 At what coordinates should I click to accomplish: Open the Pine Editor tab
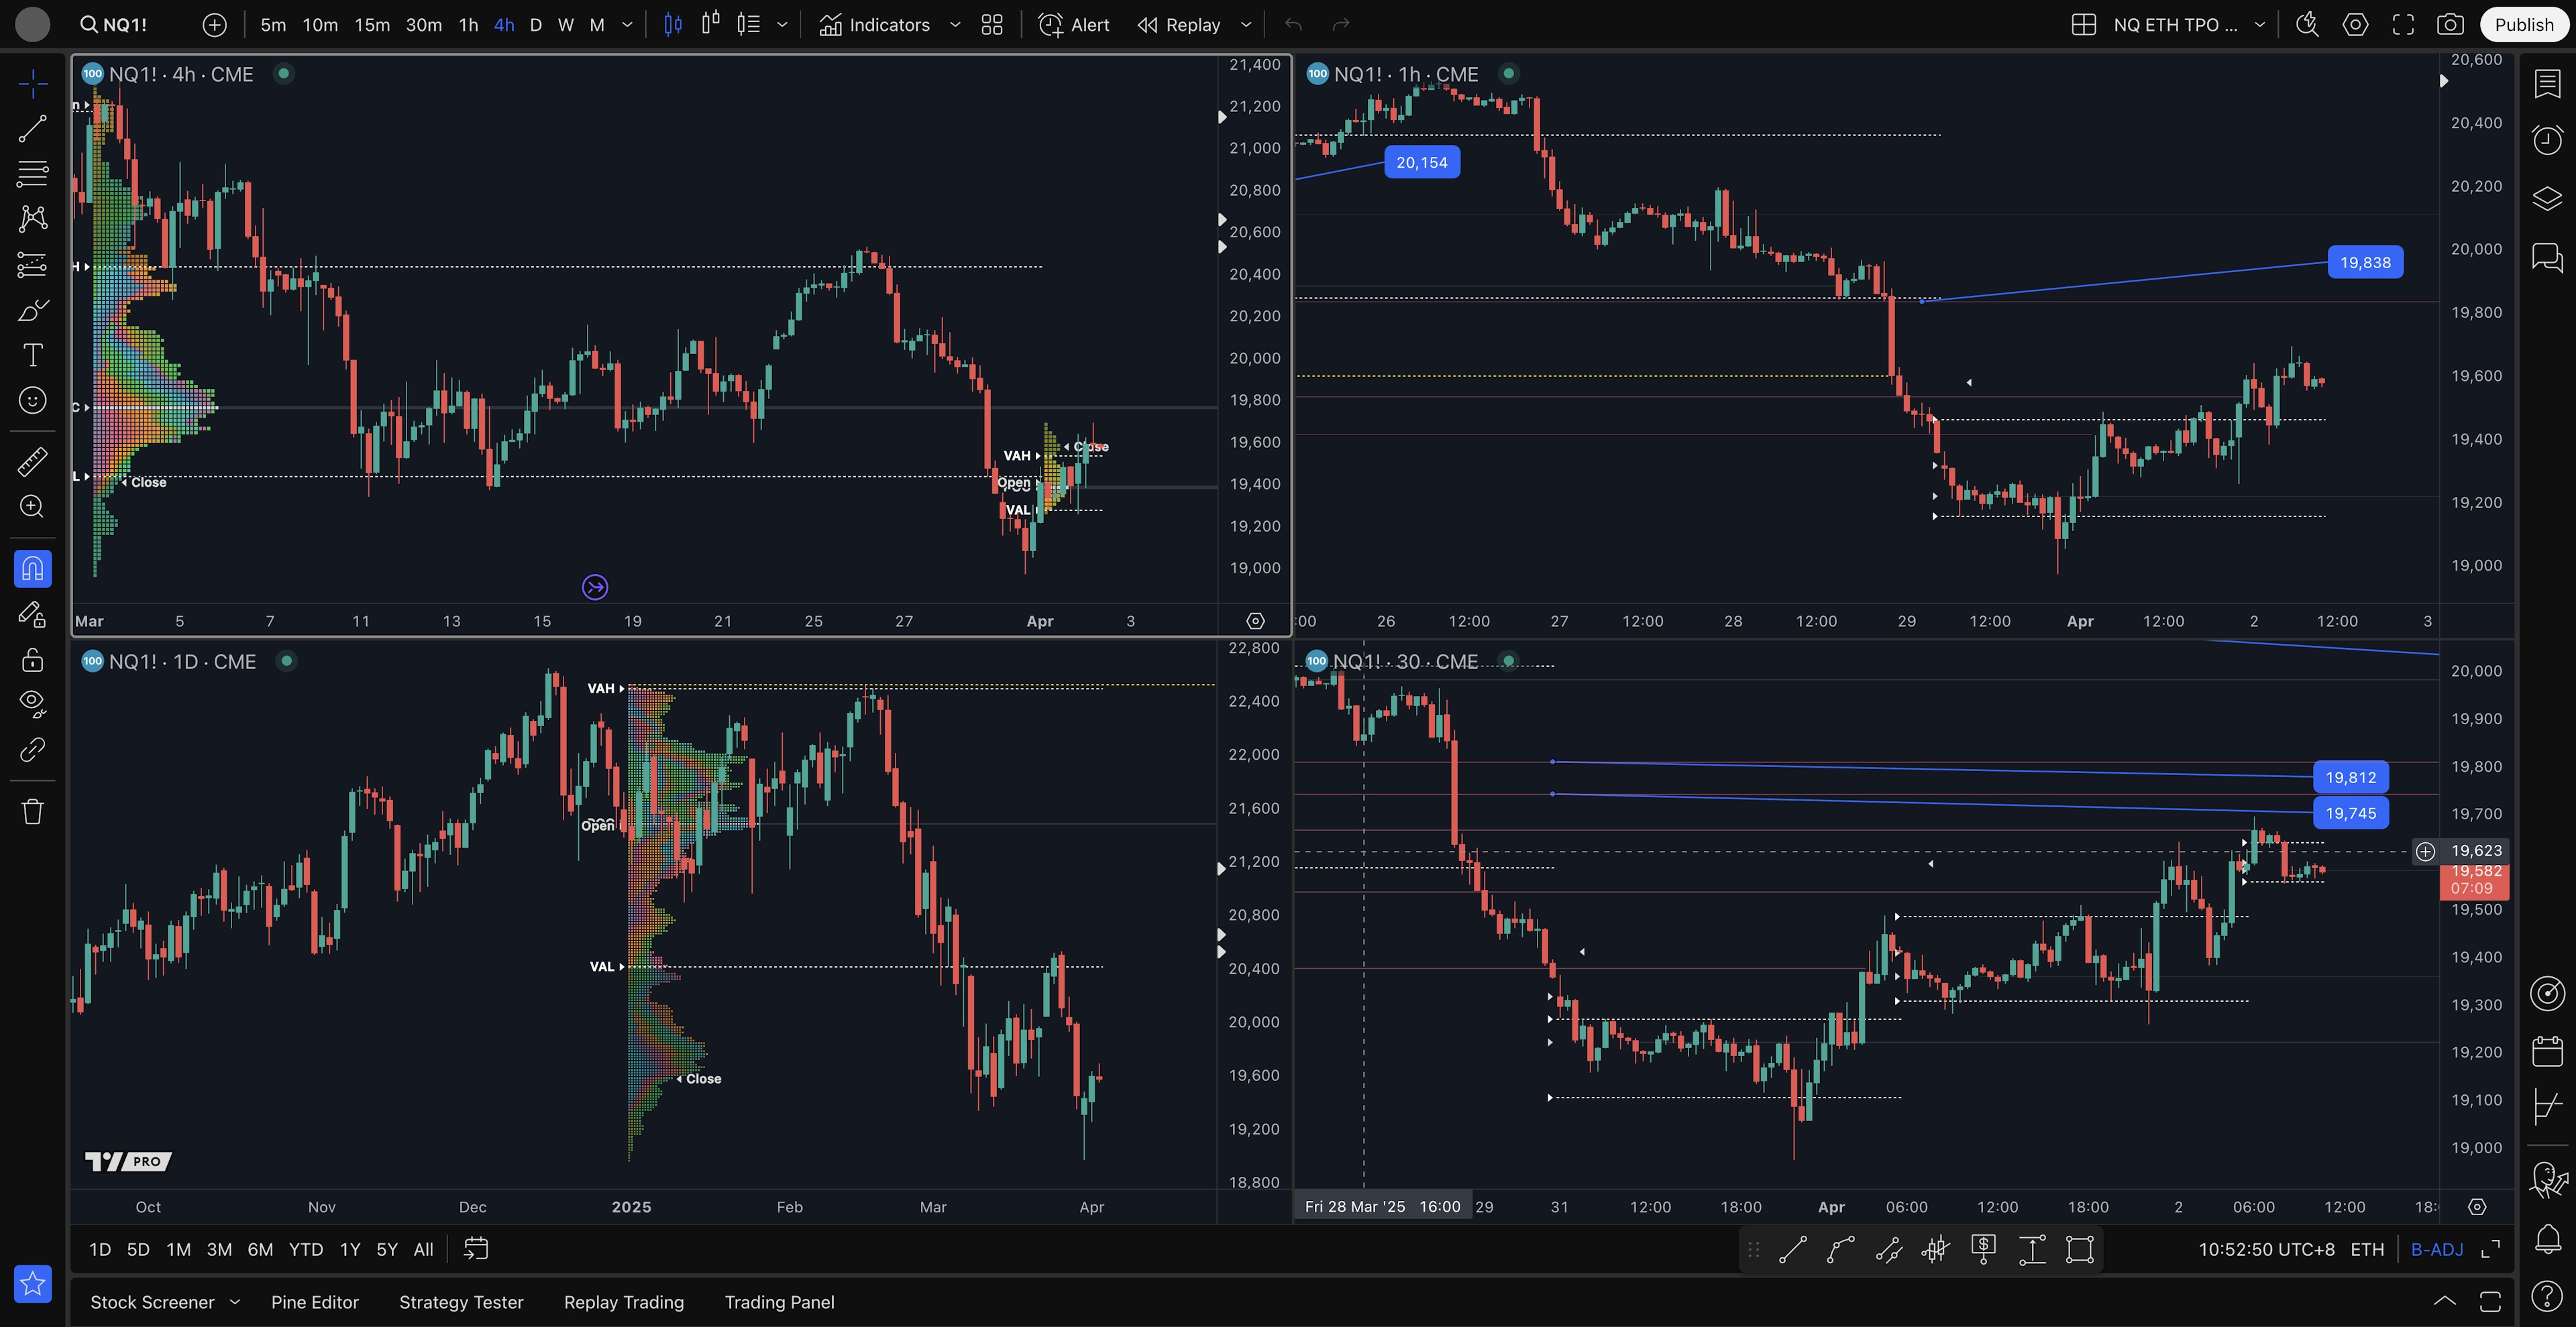pos(314,1301)
